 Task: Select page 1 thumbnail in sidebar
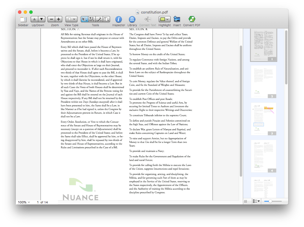click(x=263, y=45)
